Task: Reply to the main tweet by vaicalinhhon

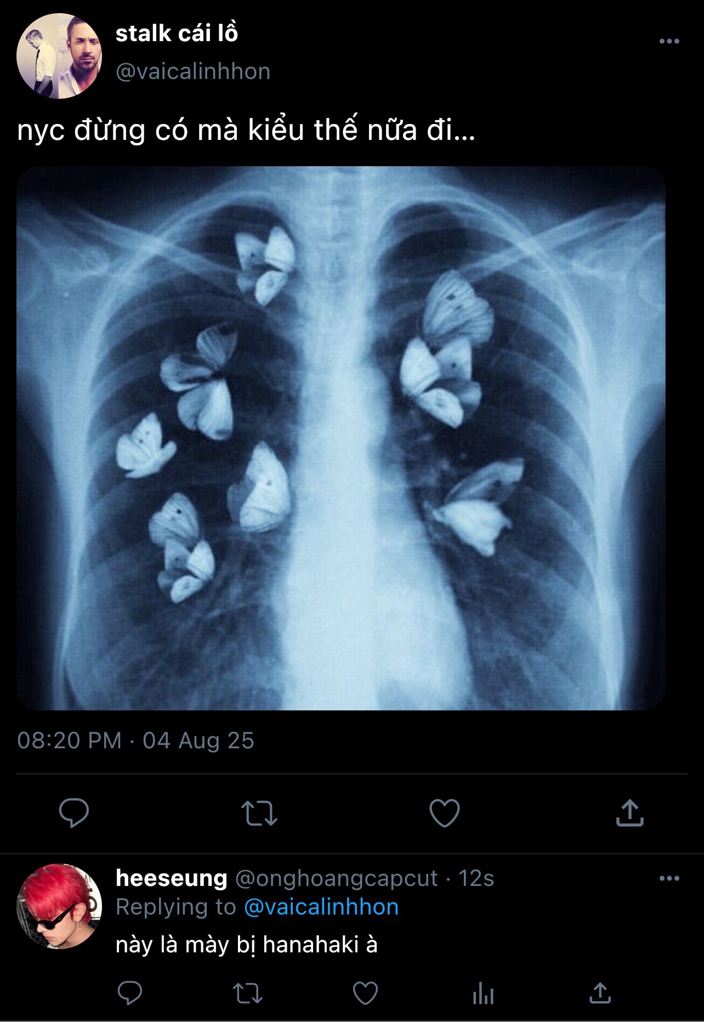Action: (x=74, y=812)
